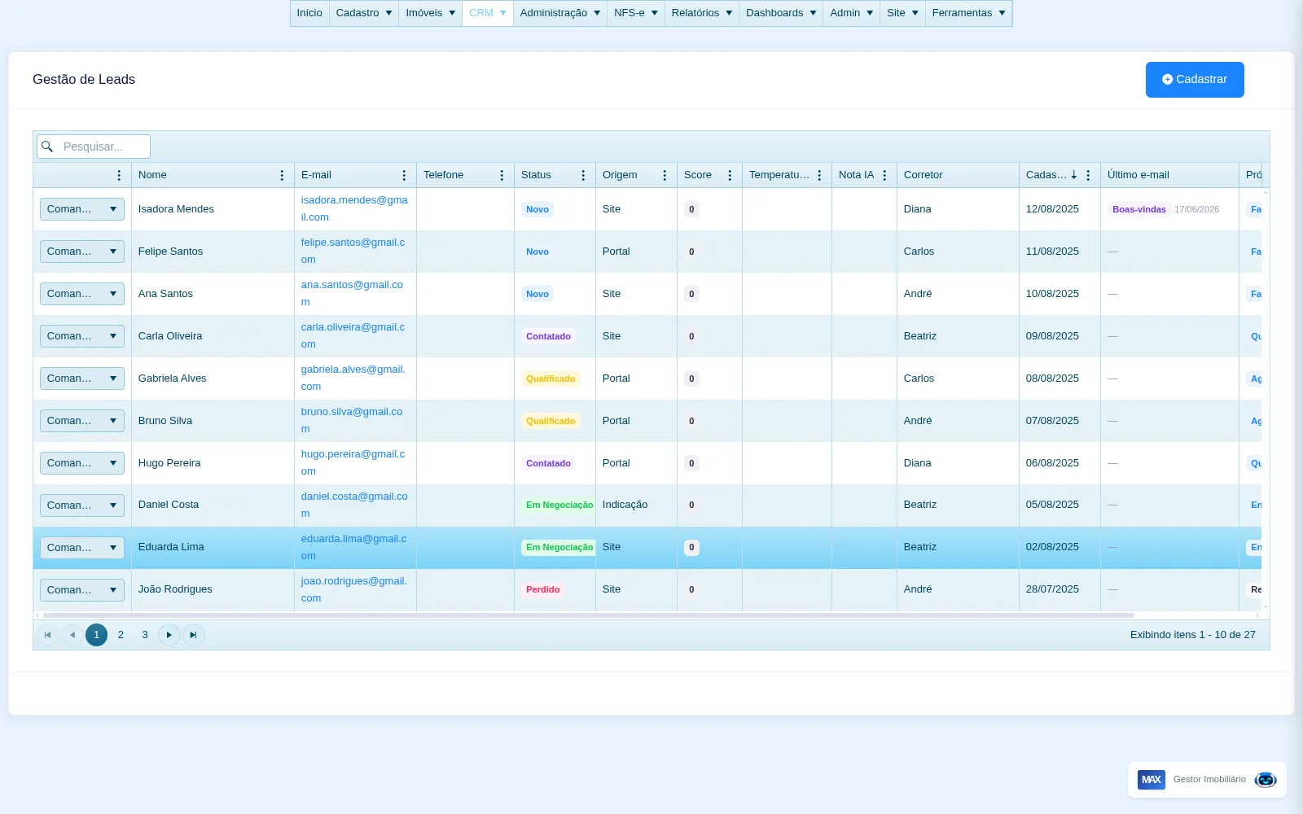
Task: Open the Status column options menu
Action: [583, 175]
